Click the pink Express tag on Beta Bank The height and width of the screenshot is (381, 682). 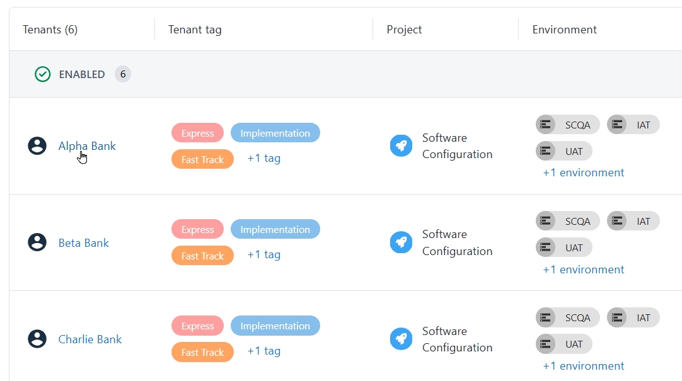pyautogui.click(x=197, y=229)
